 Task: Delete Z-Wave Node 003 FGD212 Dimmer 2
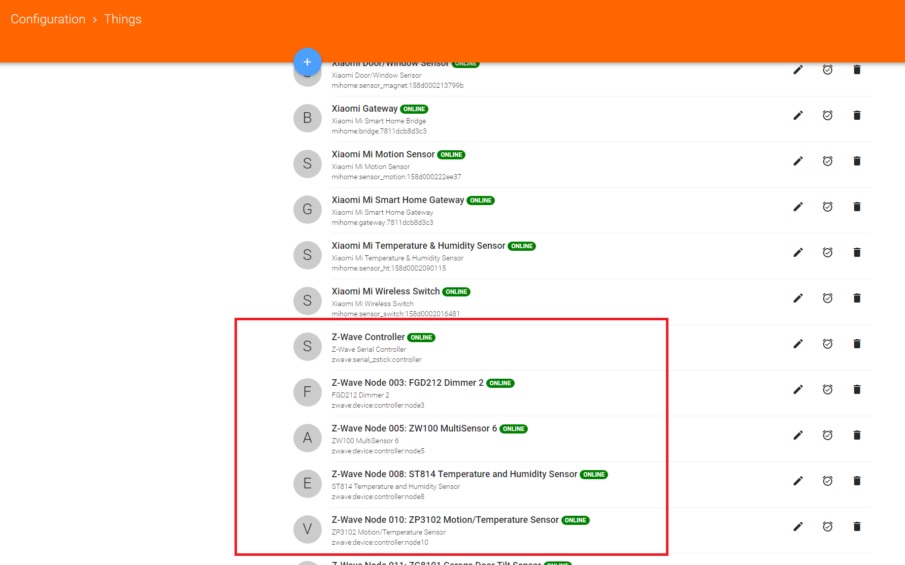tap(857, 389)
